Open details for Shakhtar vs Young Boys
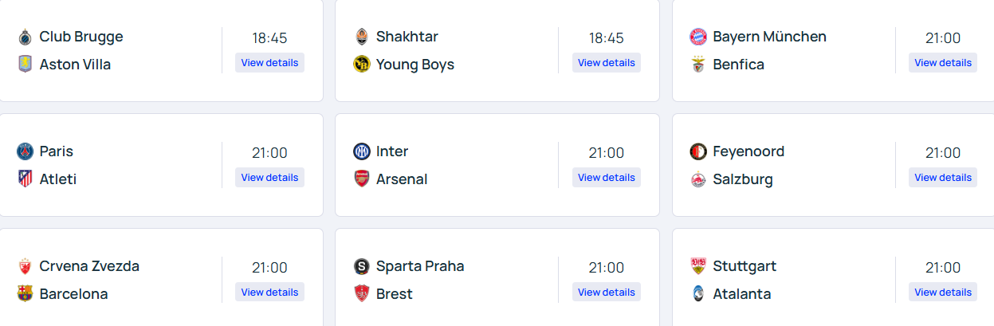Screen dimensions: 994x326 (606, 63)
